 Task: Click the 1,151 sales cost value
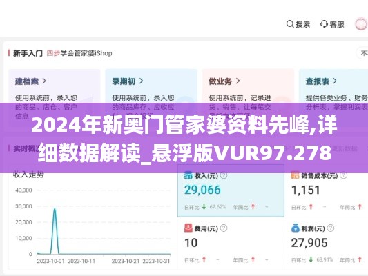tap(306, 190)
